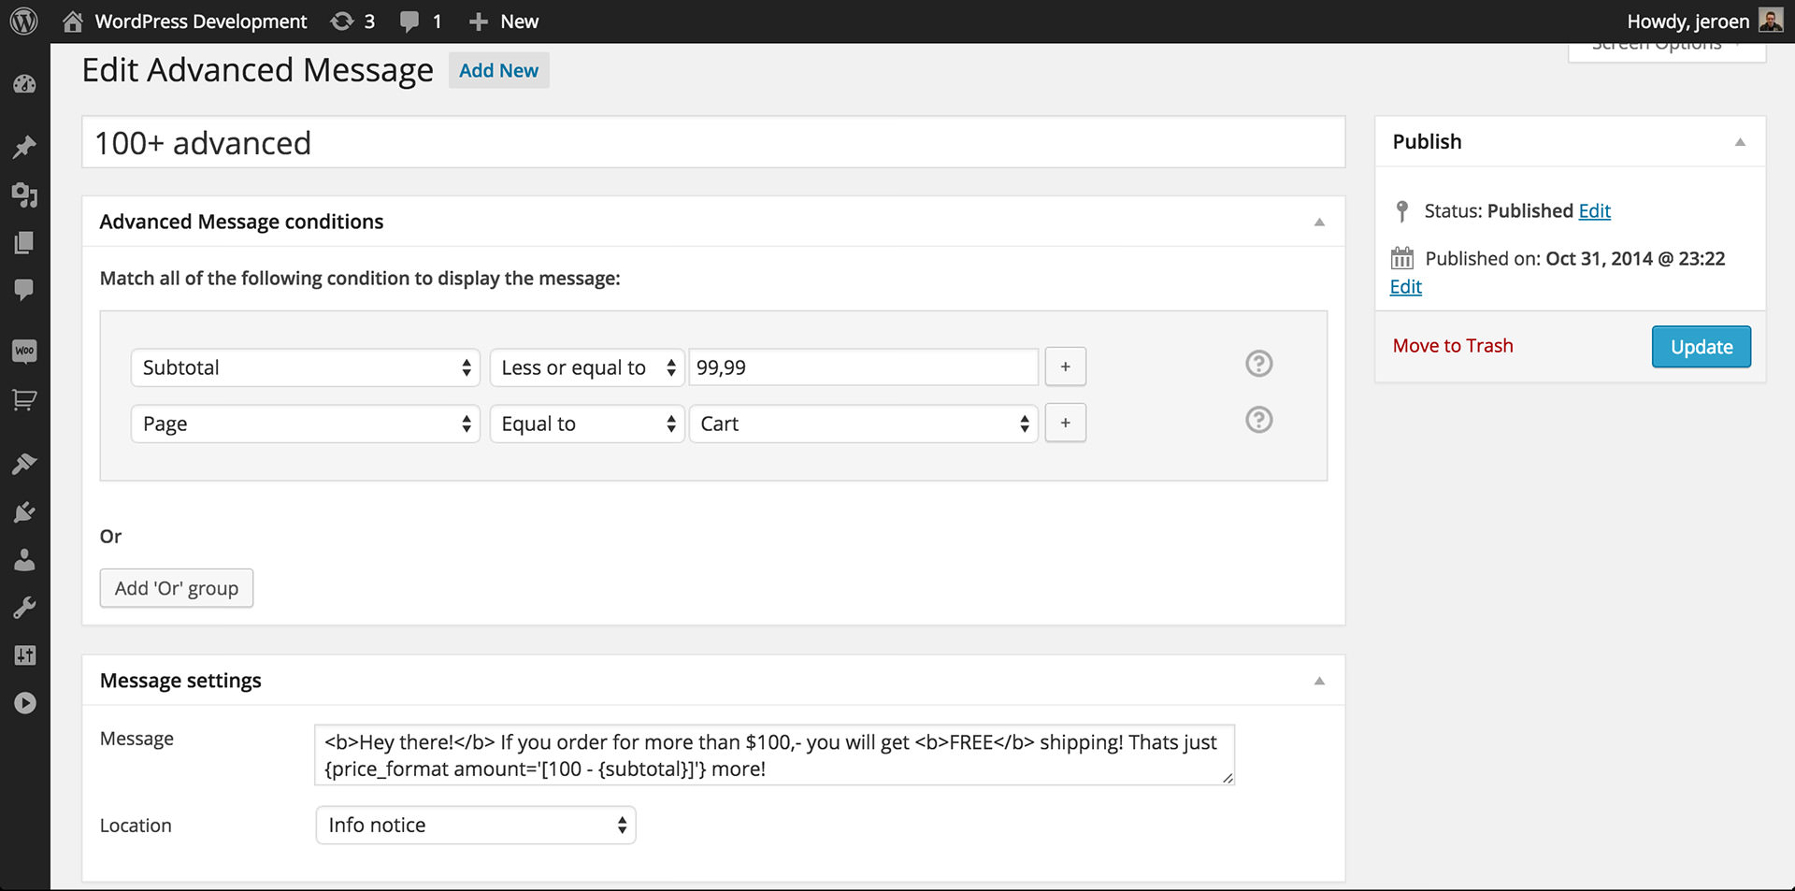Open the Media sidebar icon

(24, 195)
